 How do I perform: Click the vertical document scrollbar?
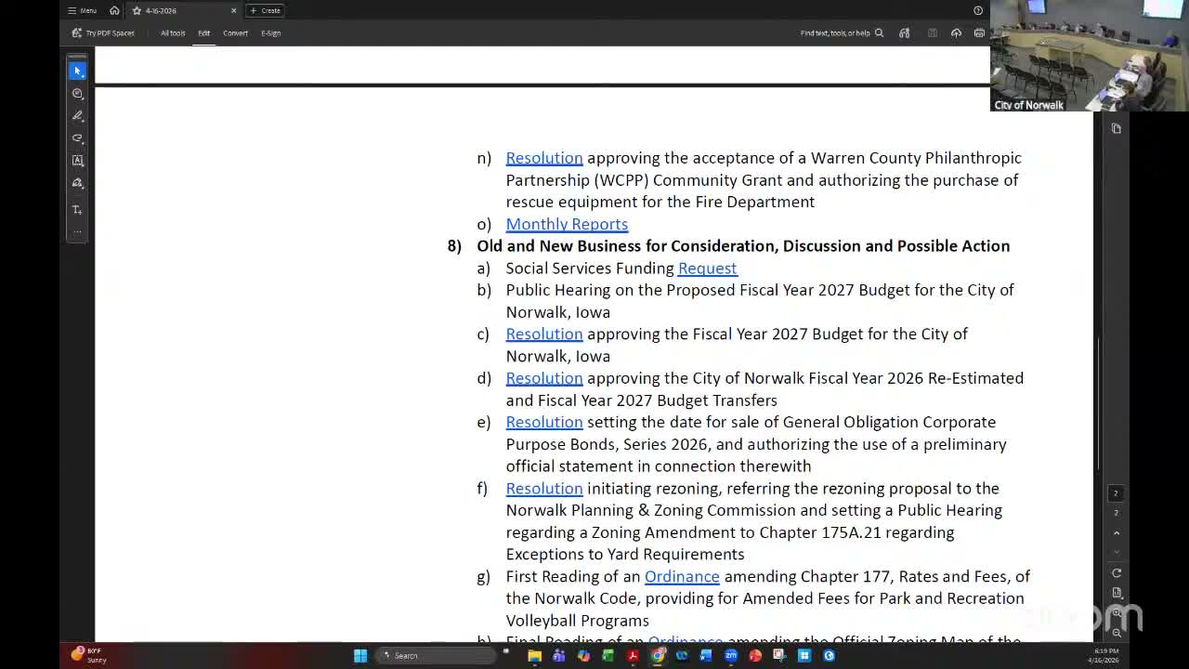[x=1097, y=403]
